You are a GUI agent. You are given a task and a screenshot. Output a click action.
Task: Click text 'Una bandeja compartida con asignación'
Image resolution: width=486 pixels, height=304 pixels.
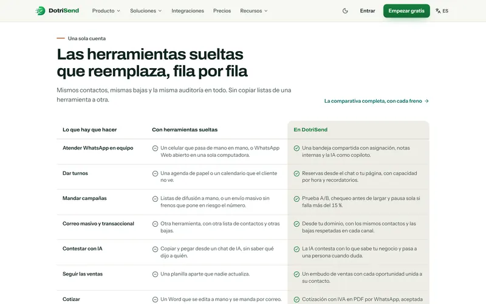pos(356,151)
